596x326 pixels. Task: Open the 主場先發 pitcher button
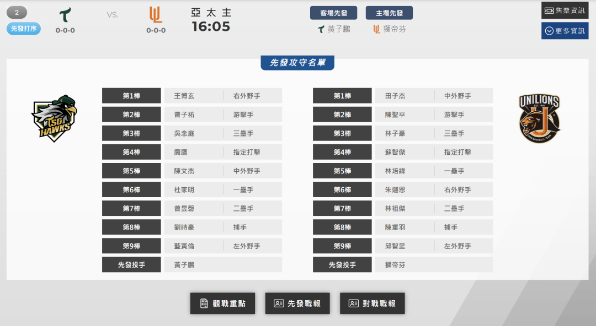tap(389, 13)
